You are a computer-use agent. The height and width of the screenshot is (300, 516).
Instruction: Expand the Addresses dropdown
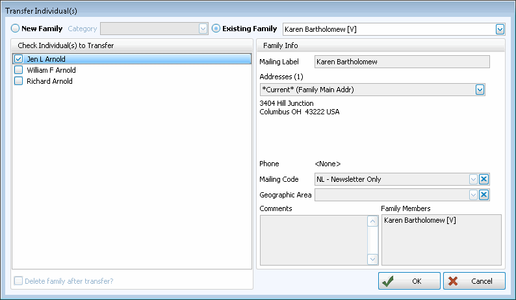[x=480, y=90]
